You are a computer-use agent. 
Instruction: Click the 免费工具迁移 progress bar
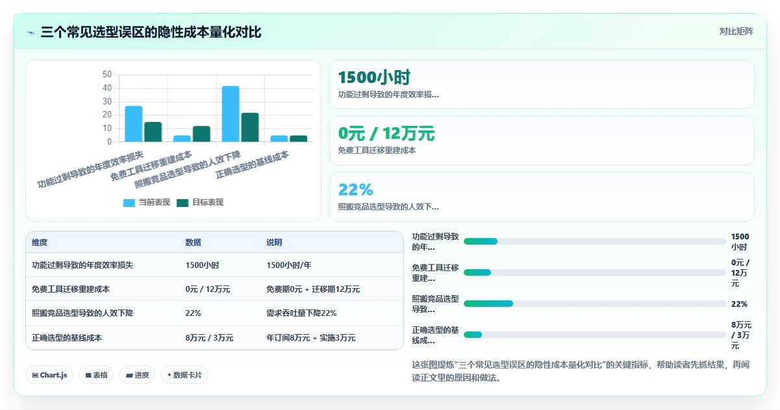[594, 272]
